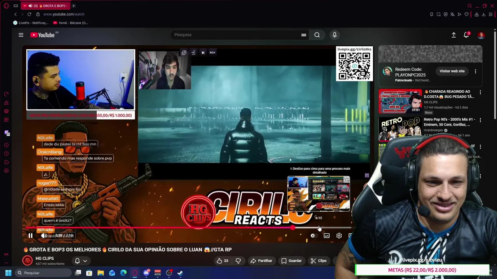Open the GX Corner gamepad icon

16,6
